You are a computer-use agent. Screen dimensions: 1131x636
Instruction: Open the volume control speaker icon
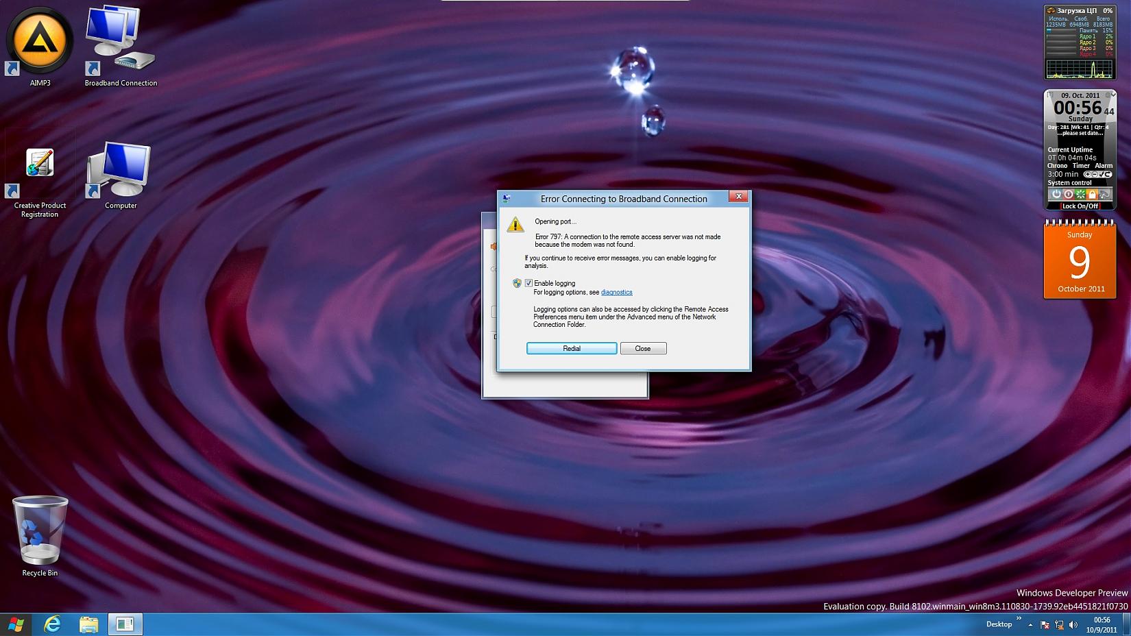pyautogui.click(x=1073, y=625)
